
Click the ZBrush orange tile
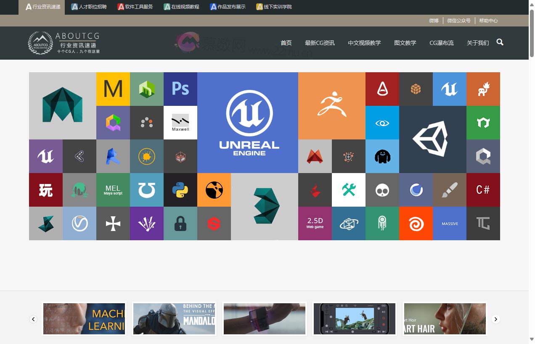(x=331, y=105)
